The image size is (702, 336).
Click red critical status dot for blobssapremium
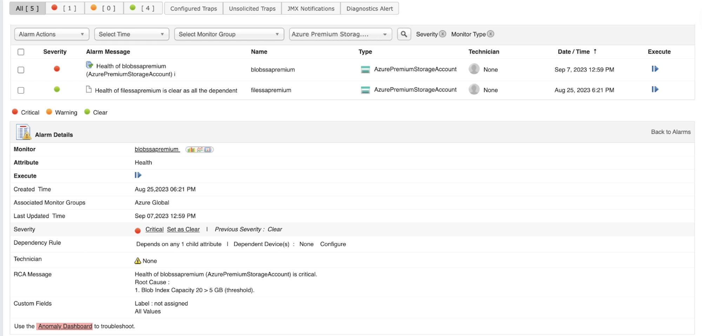57,69
